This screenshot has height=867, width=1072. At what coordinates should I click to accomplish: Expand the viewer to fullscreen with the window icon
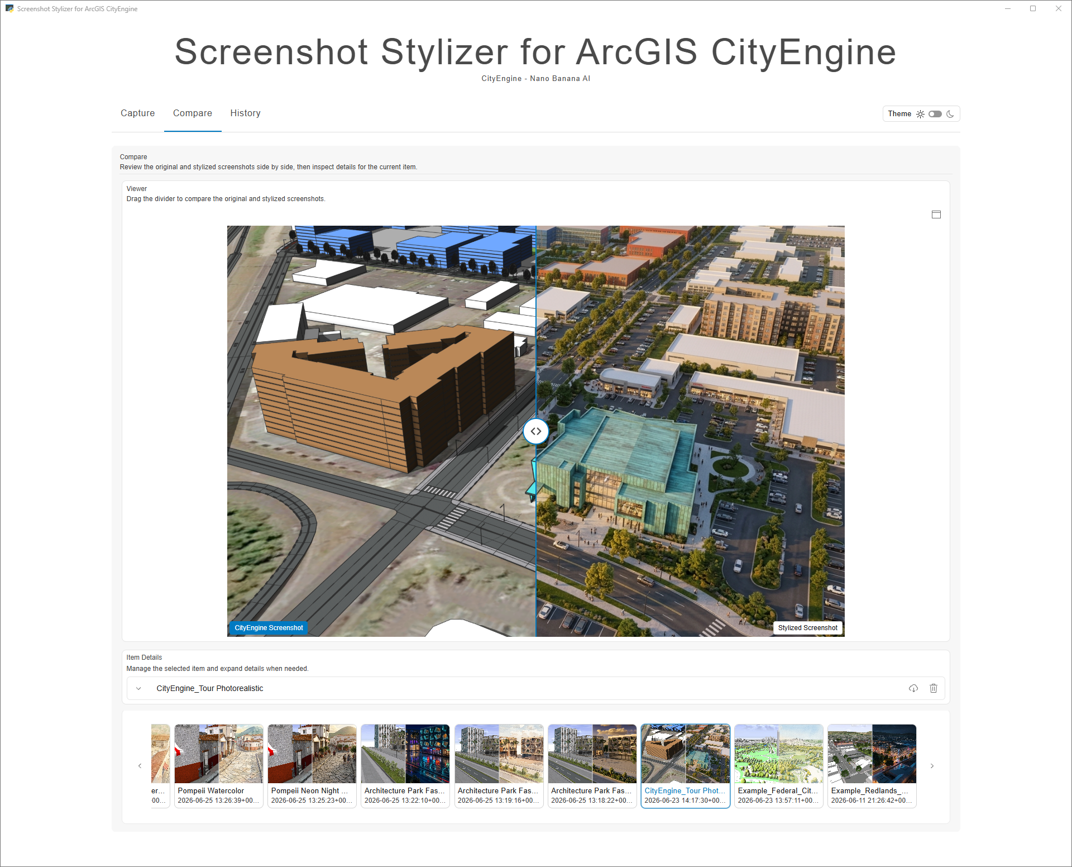[x=936, y=215]
